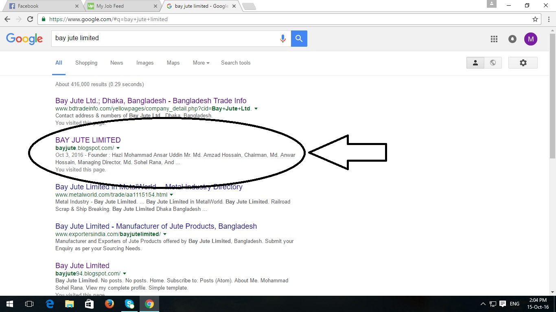Open Action Center notification icon

(x=503, y=304)
